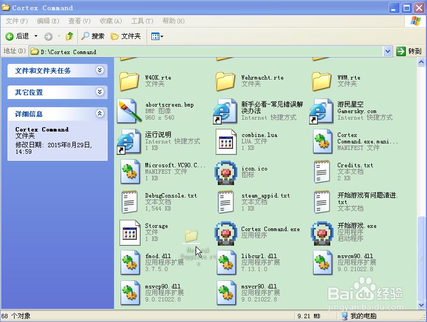Select the DebugConsole.txt text document
Screen dimensions: 427x322
click(x=130, y=202)
